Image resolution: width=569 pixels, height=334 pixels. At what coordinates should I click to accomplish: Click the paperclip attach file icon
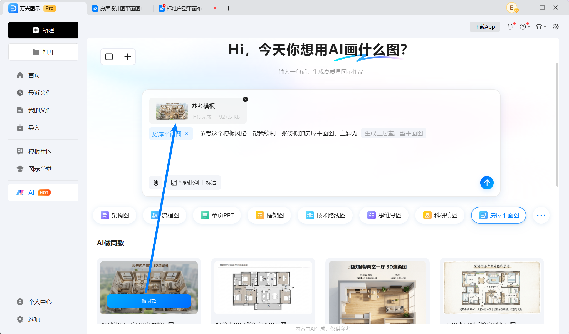[x=156, y=183]
